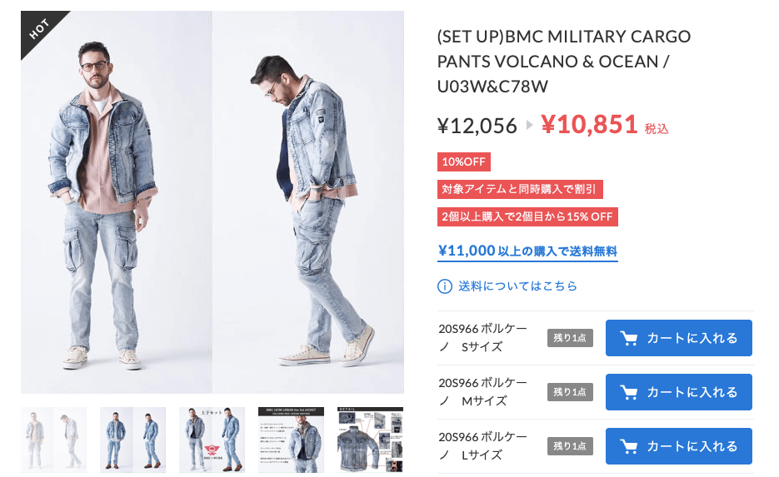Select first thumbnail of light denim outfit
Viewport: 779px width, 477px height.
(53, 440)
